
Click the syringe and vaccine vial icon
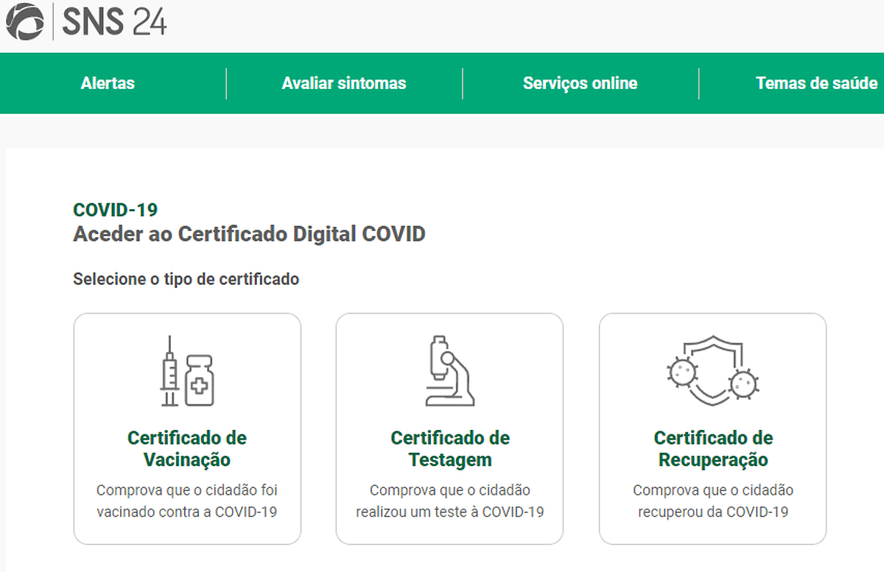(x=187, y=371)
